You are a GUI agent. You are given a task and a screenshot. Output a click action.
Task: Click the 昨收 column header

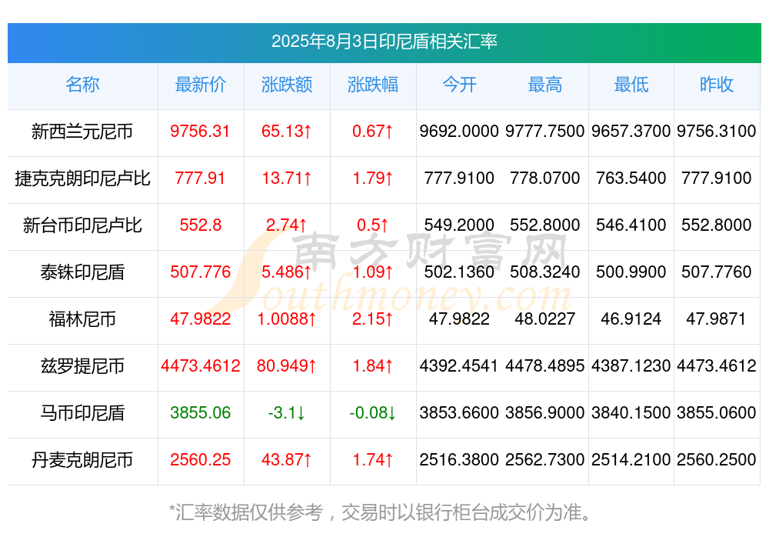(x=717, y=85)
